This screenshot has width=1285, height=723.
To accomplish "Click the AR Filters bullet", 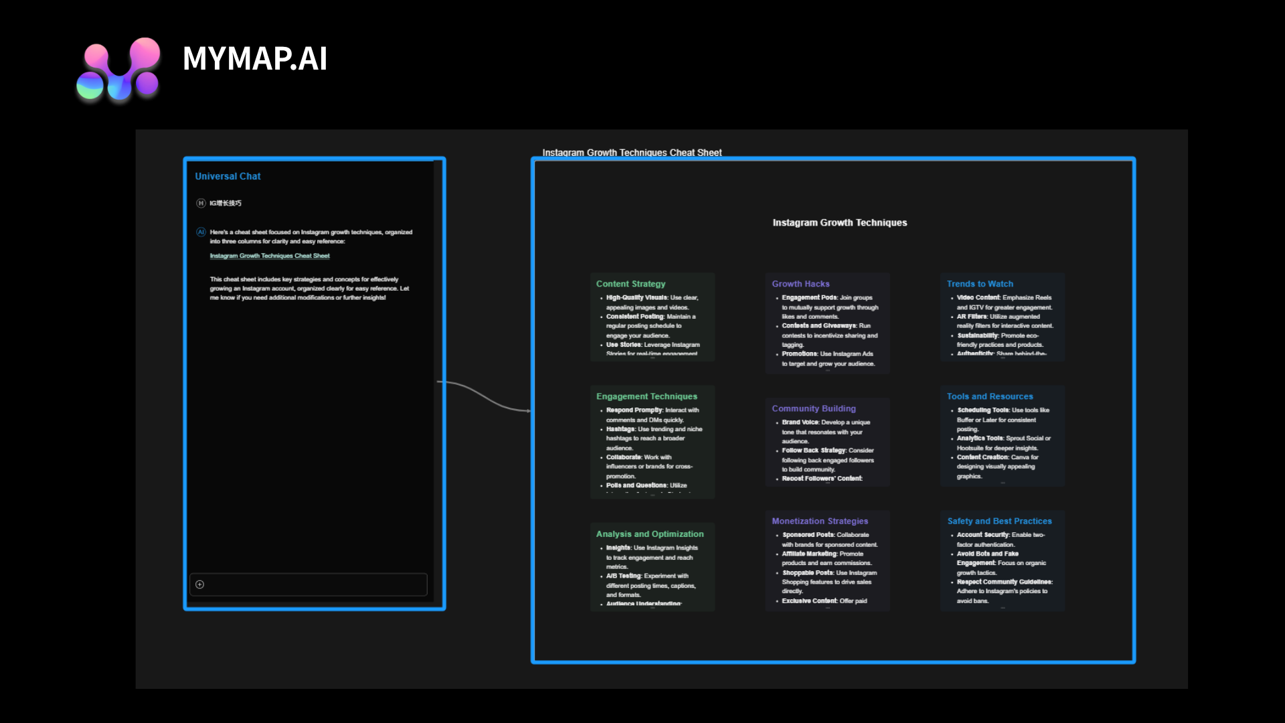I will pyautogui.click(x=1005, y=321).
